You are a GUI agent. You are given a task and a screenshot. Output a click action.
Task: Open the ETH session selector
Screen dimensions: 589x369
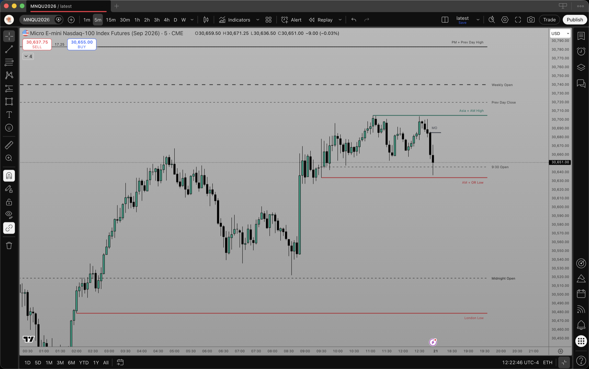[x=548, y=362]
